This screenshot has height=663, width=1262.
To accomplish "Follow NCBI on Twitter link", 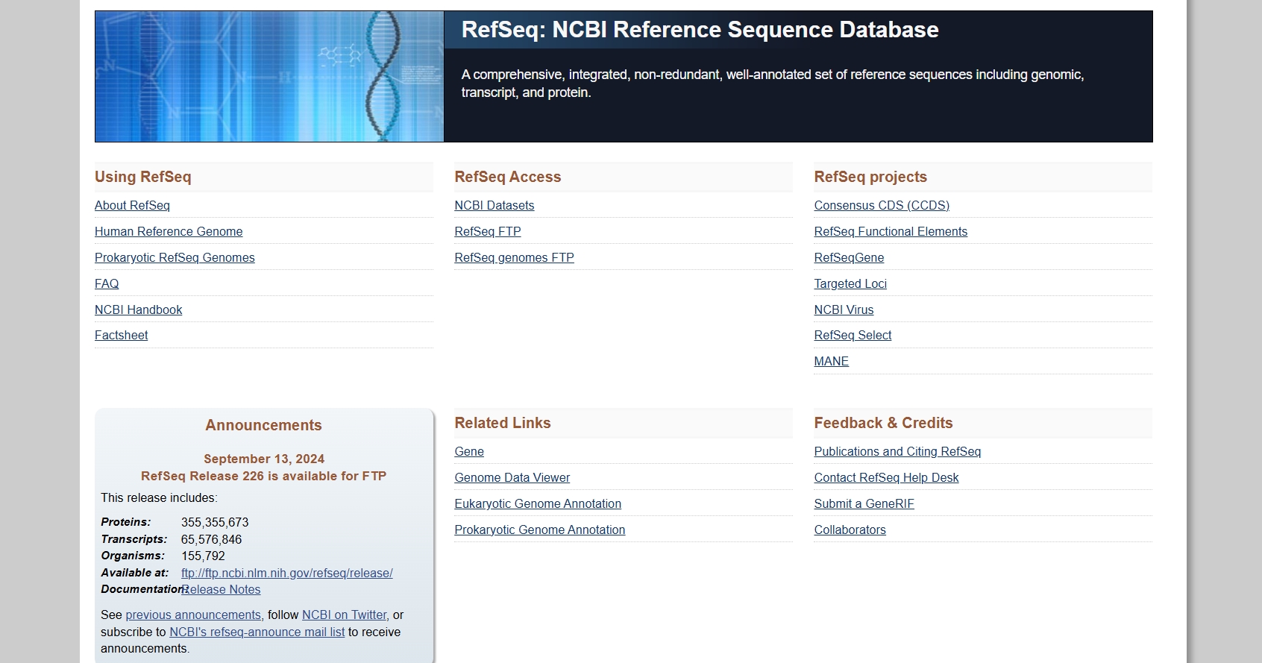I will coord(344,615).
